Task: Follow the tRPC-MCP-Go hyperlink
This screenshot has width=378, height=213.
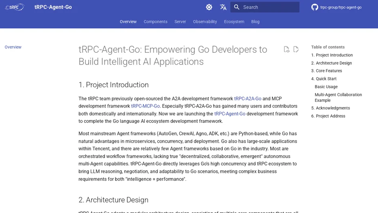Action: [x=145, y=106]
